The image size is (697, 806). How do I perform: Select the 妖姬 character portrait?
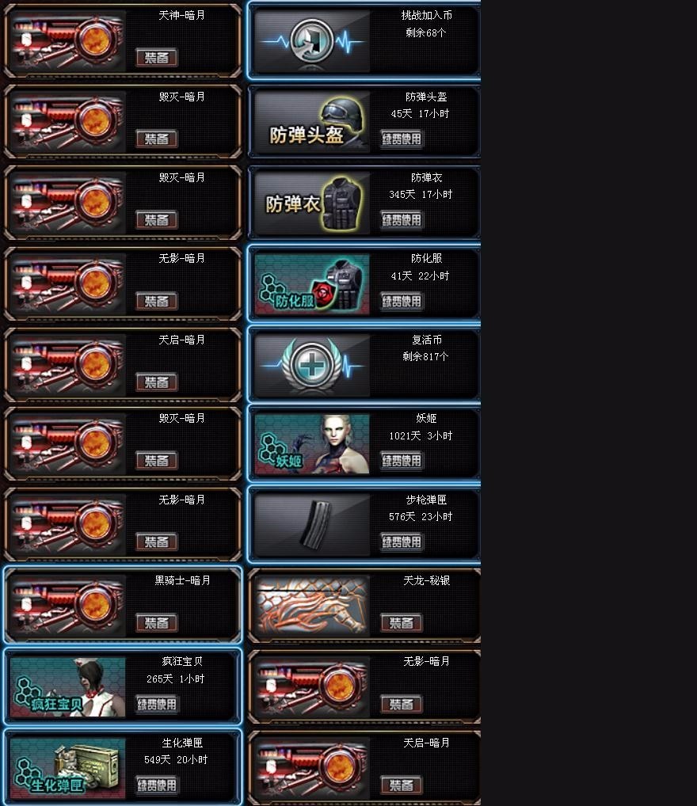coord(312,444)
